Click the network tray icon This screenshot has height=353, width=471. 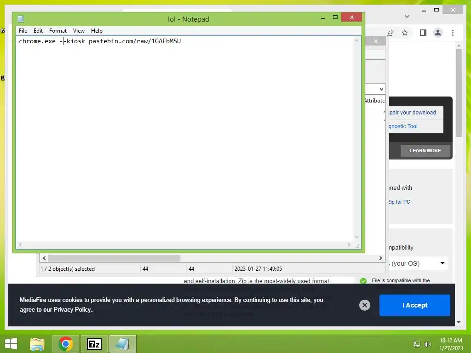point(417,344)
